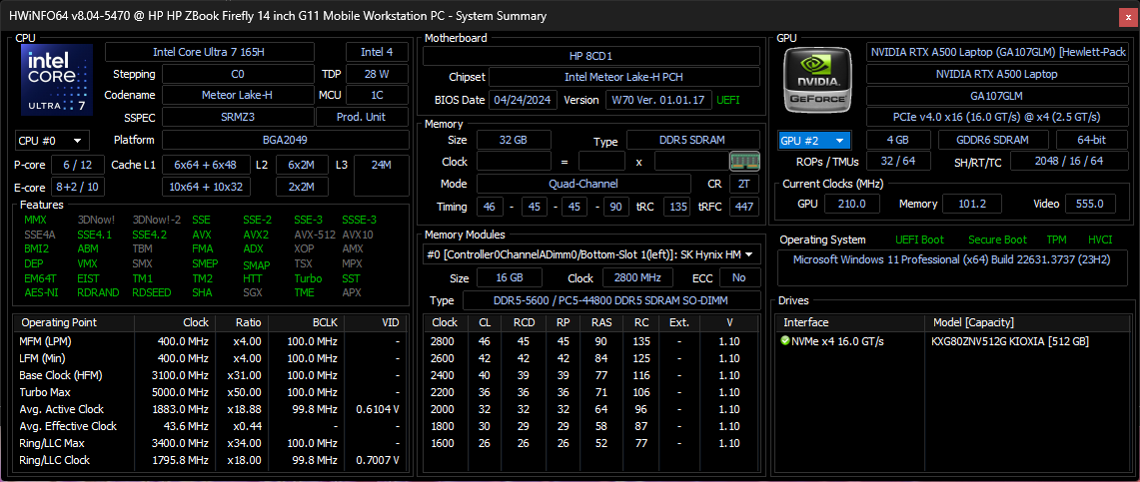The width and height of the screenshot is (1140, 482).
Task: Click the UEFI label beside BIOS version
Action: [x=728, y=100]
